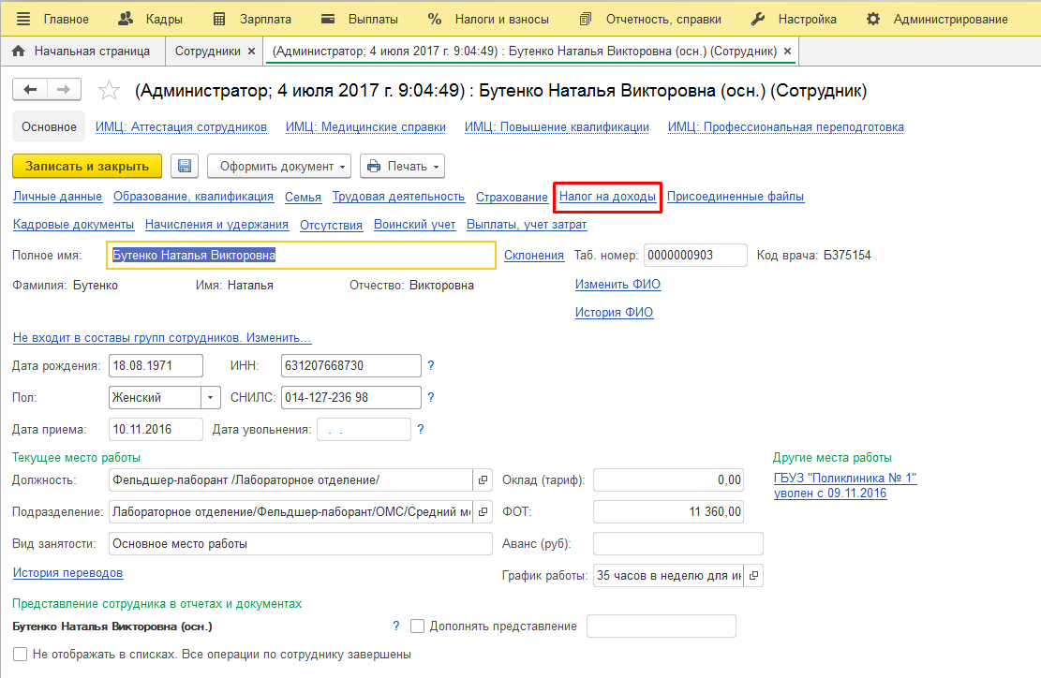Open the Зарплата menu section

click(253, 19)
